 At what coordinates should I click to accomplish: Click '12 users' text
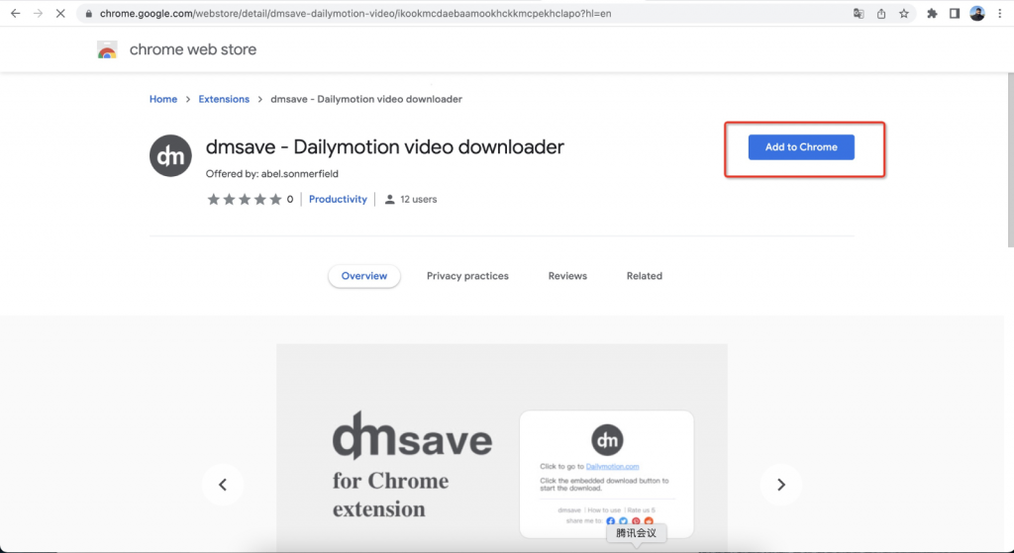click(x=419, y=199)
